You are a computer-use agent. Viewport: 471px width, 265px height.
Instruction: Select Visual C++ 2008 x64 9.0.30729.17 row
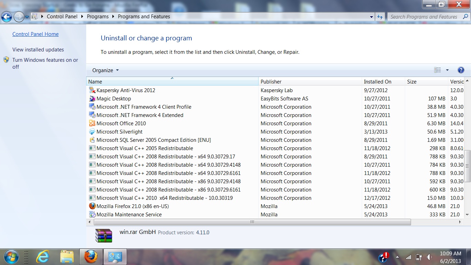tap(275, 157)
